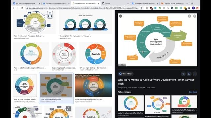The image size is (211, 118).
Task: Open Custom agile software development result image
Action: point(64,54)
